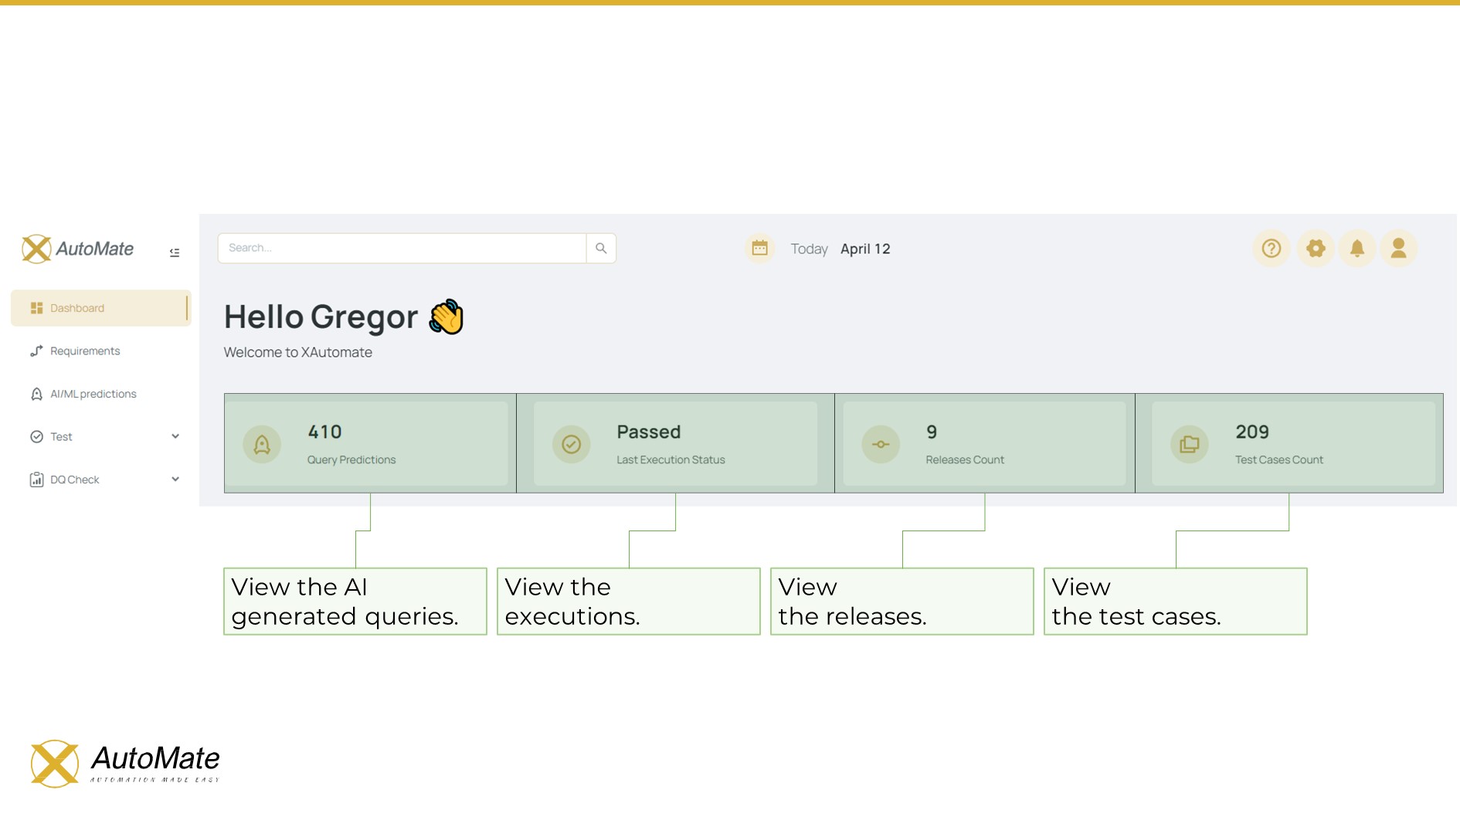Screen dimensions: 1460x817
Task: Collapse the sidebar with the toggle icon
Action: click(x=175, y=253)
